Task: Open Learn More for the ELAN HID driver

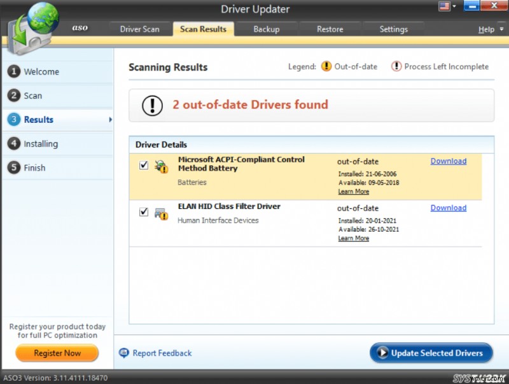Action: click(354, 238)
